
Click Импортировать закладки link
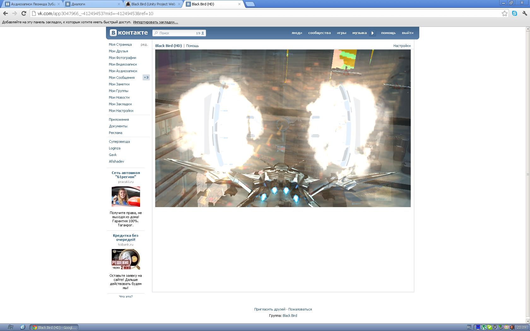click(155, 22)
